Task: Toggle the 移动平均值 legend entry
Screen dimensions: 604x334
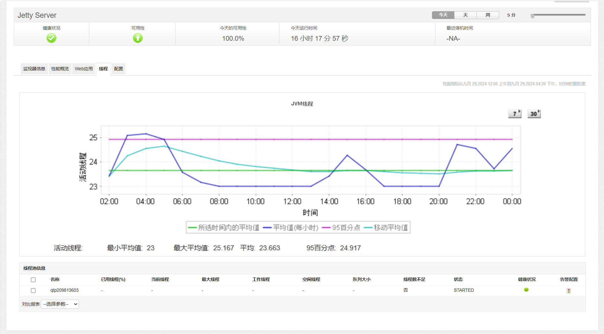Action: [386, 228]
